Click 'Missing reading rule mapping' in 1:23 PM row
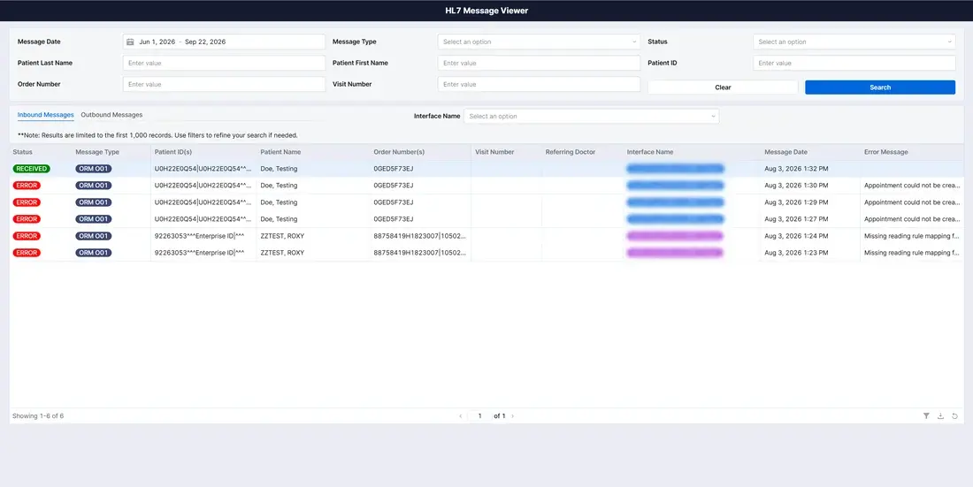973x487 pixels. point(912,253)
